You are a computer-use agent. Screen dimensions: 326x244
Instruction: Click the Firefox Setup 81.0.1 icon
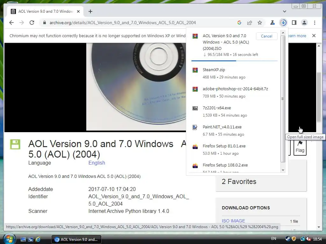click(x=195, y=146)
